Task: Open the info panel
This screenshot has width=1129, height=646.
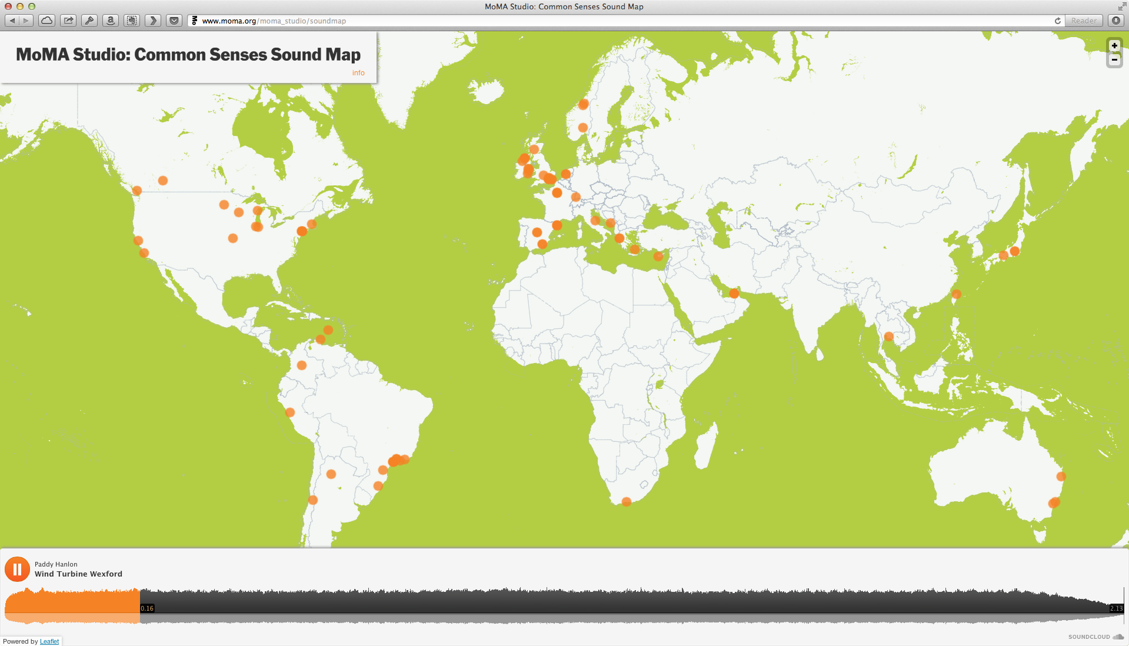Action: 358,72
